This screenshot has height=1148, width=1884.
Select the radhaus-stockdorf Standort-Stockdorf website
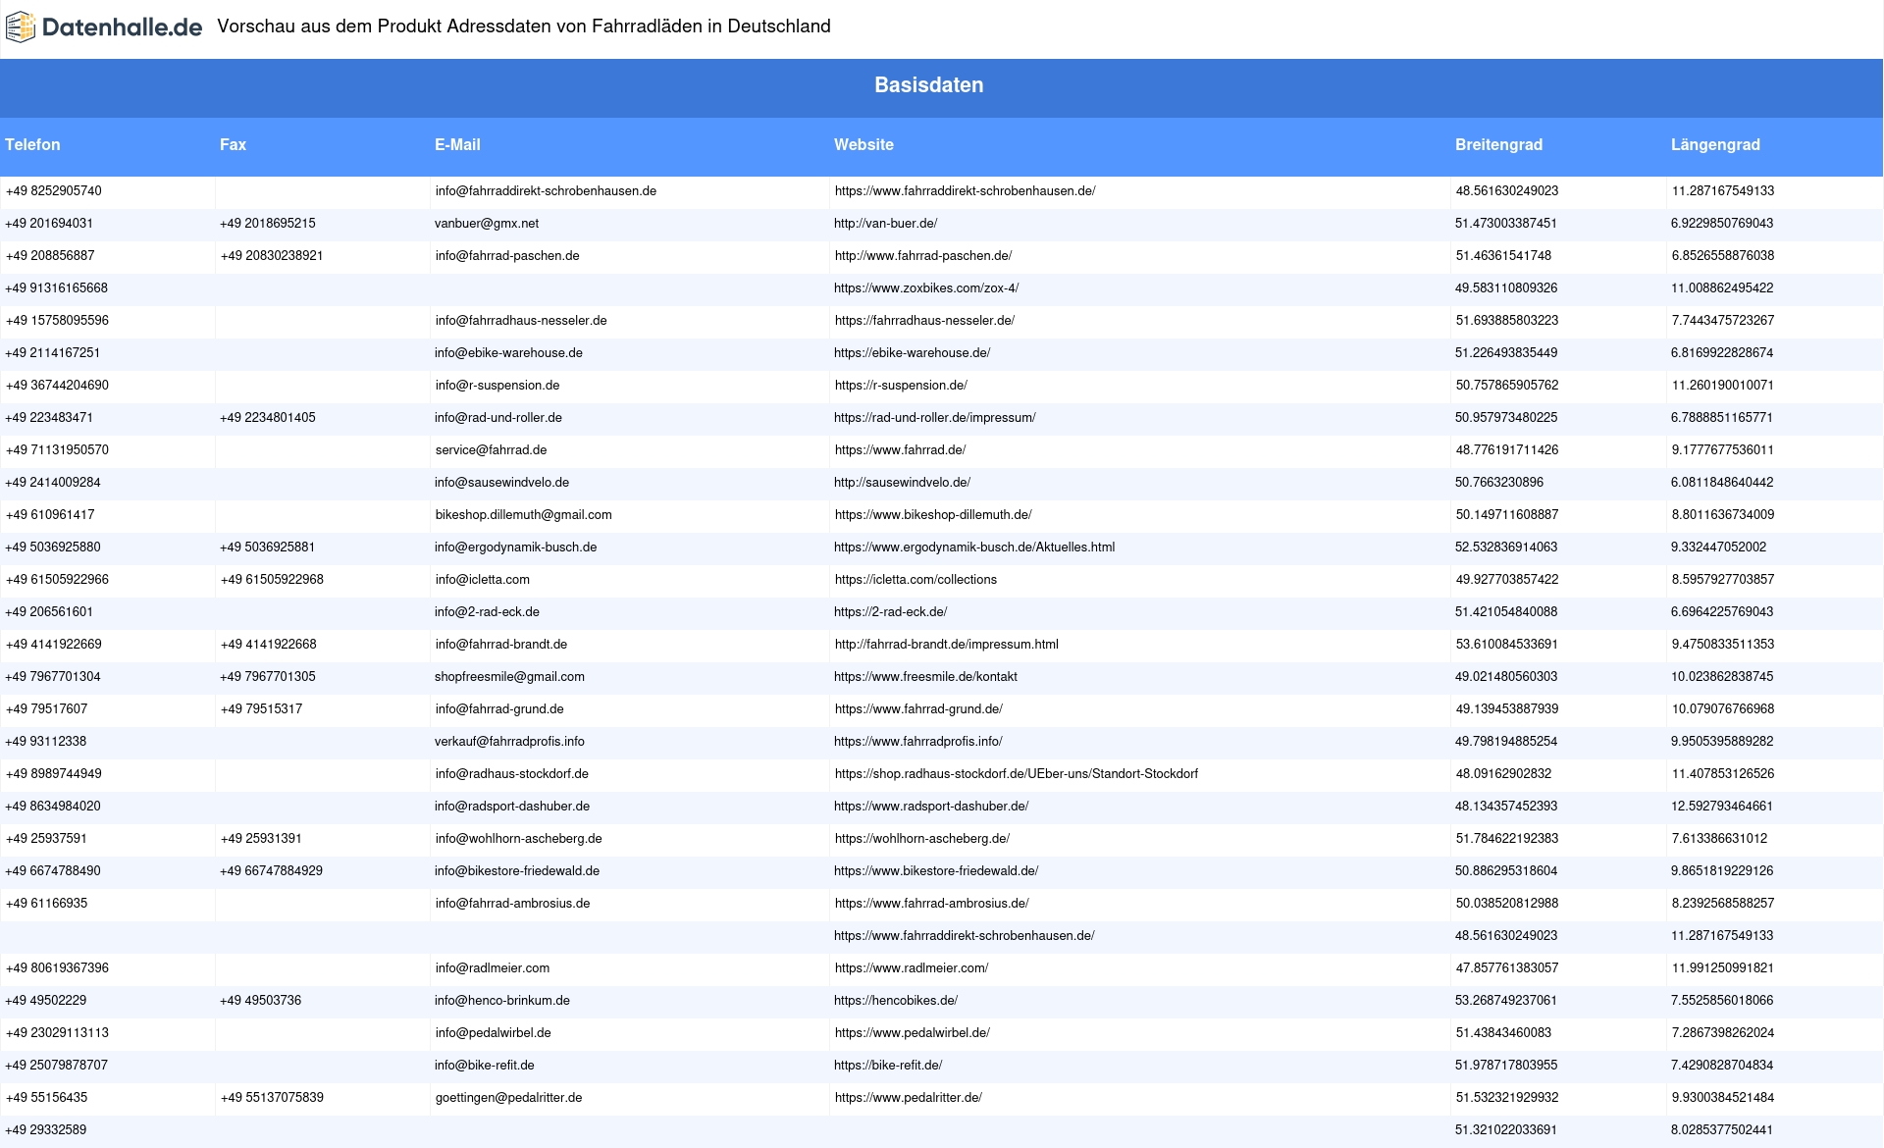click(1017, 774)
